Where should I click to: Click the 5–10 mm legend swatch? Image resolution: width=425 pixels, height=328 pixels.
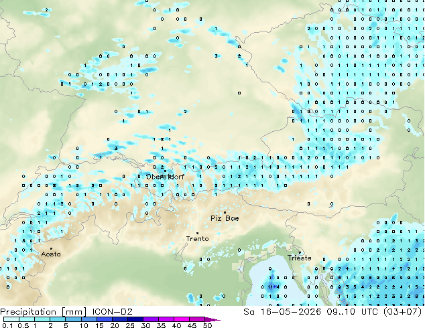pos(73,319)
